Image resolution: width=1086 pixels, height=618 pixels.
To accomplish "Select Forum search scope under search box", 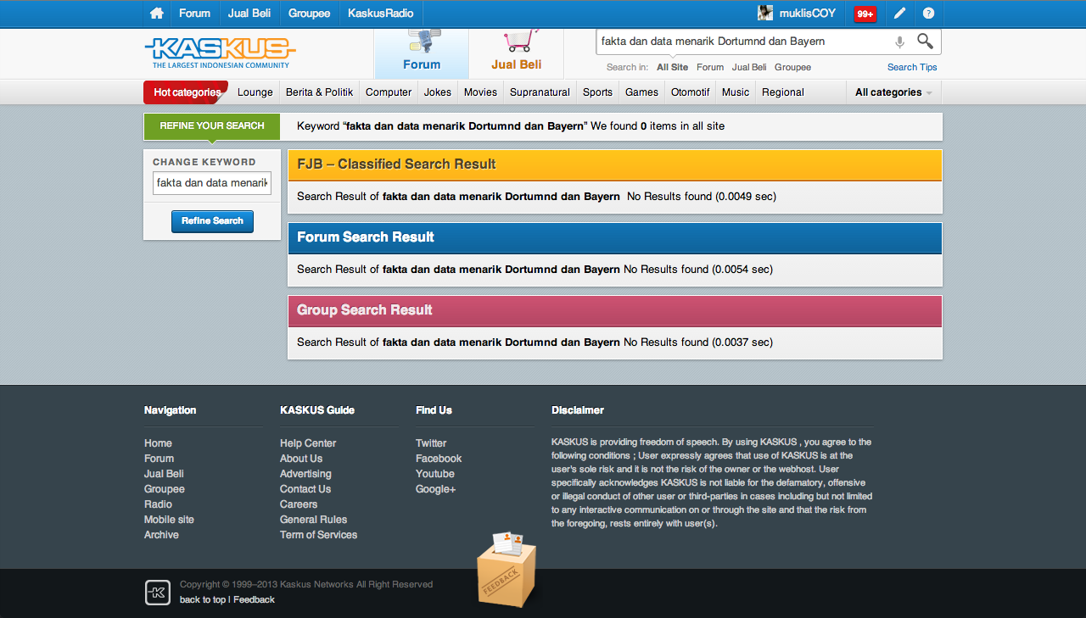I will (710, 67).
